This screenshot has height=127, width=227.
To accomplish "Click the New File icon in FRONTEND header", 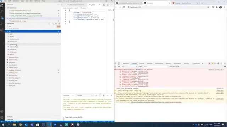I will tap(49, 24).
